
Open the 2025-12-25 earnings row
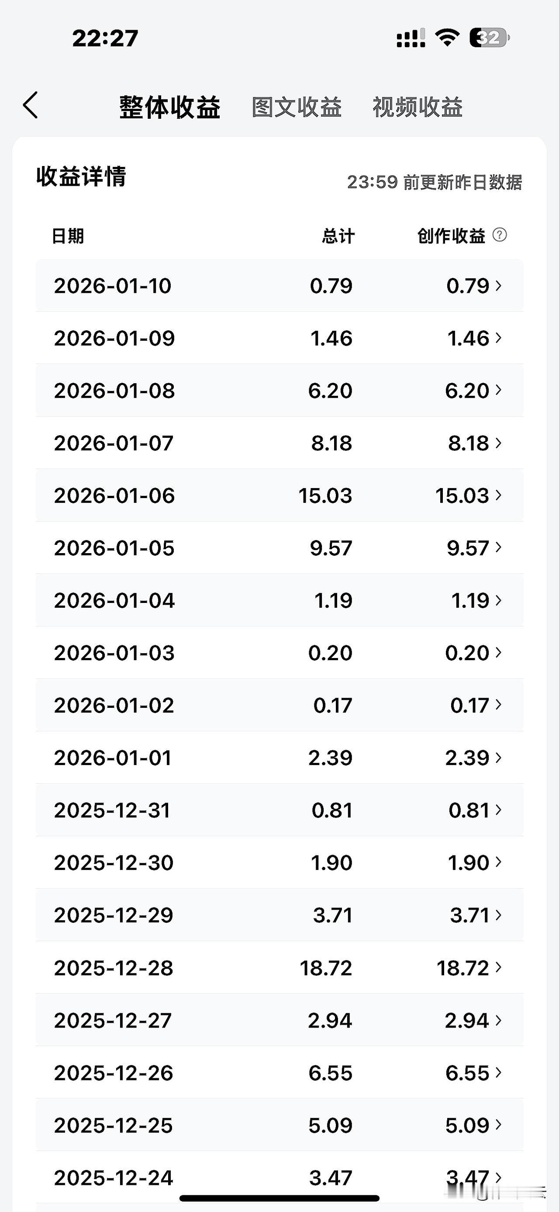(x=113, y=1125)
